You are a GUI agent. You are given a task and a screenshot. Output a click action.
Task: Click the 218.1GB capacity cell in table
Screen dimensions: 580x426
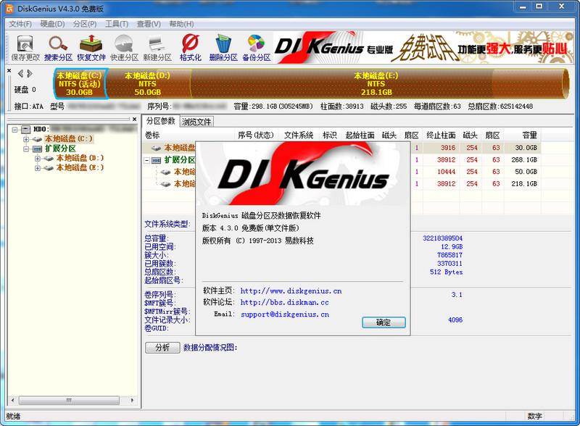pyautogui.click(x=524, y=183)
